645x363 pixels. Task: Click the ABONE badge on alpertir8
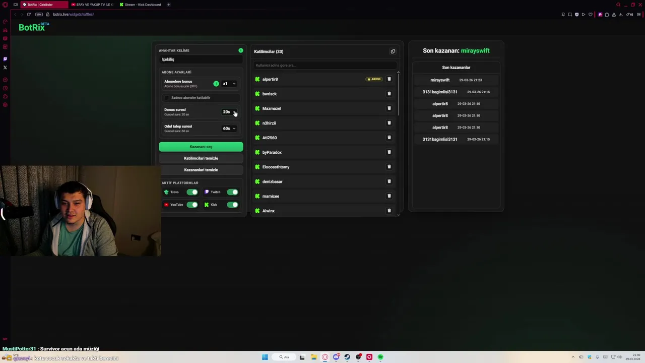pyautogui.click(x=374, y=79)
